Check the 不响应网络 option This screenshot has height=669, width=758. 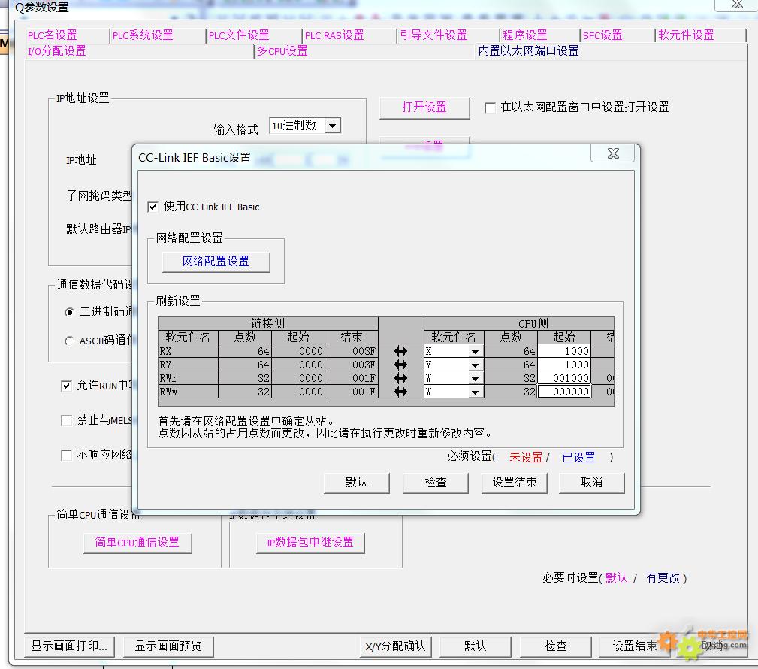tap(66, 455)
